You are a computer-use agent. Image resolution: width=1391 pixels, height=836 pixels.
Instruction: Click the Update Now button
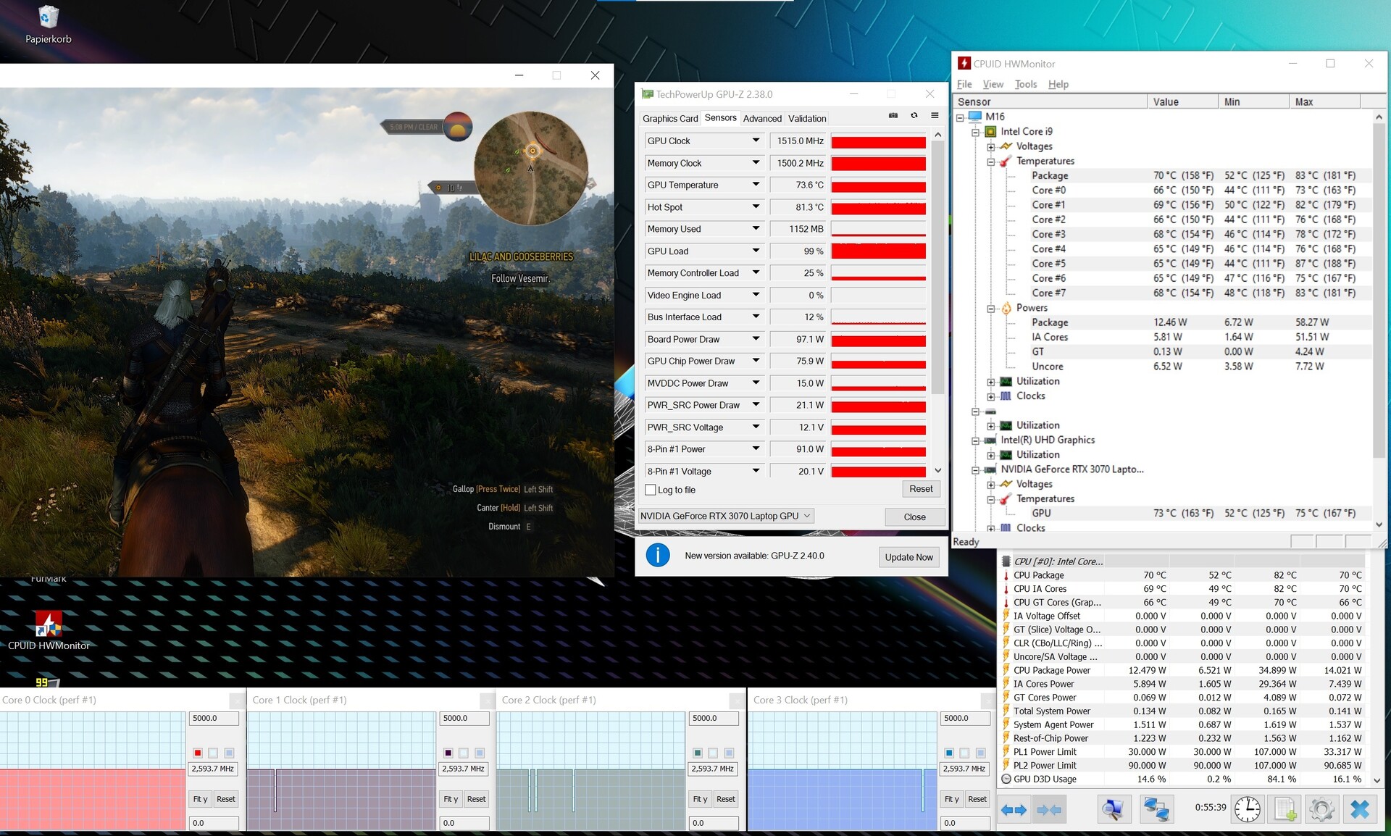(x=908, y=557)
